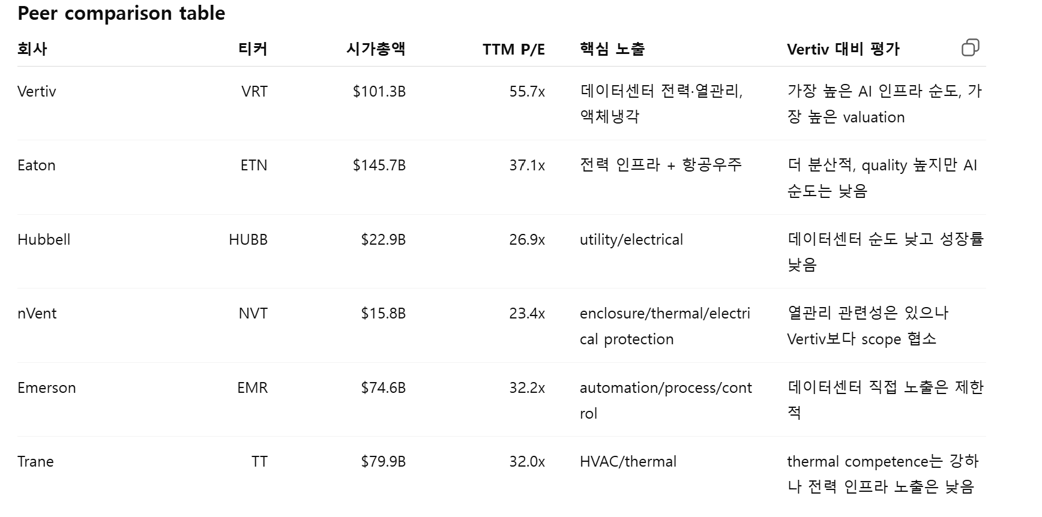Click the 티커 column header
Image resolution: width=1042 pixels, height=517 pixels.
tap(253, 49)
